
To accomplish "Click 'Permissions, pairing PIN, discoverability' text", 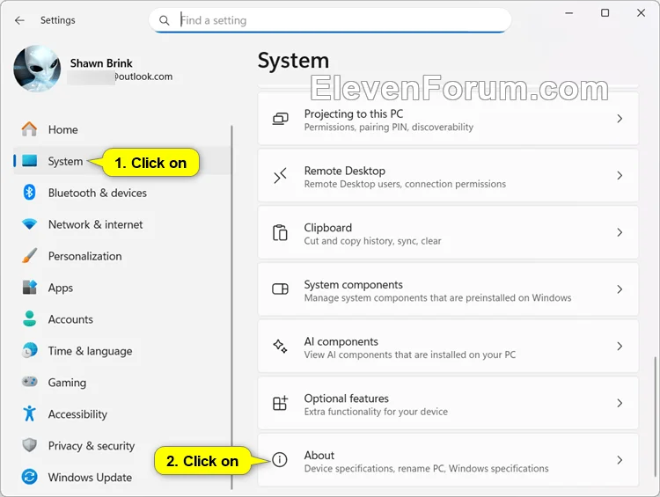I will (389, 127).
